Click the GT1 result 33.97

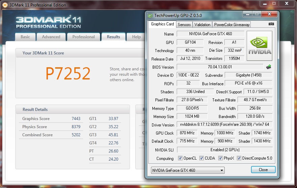tap(113, 119)
